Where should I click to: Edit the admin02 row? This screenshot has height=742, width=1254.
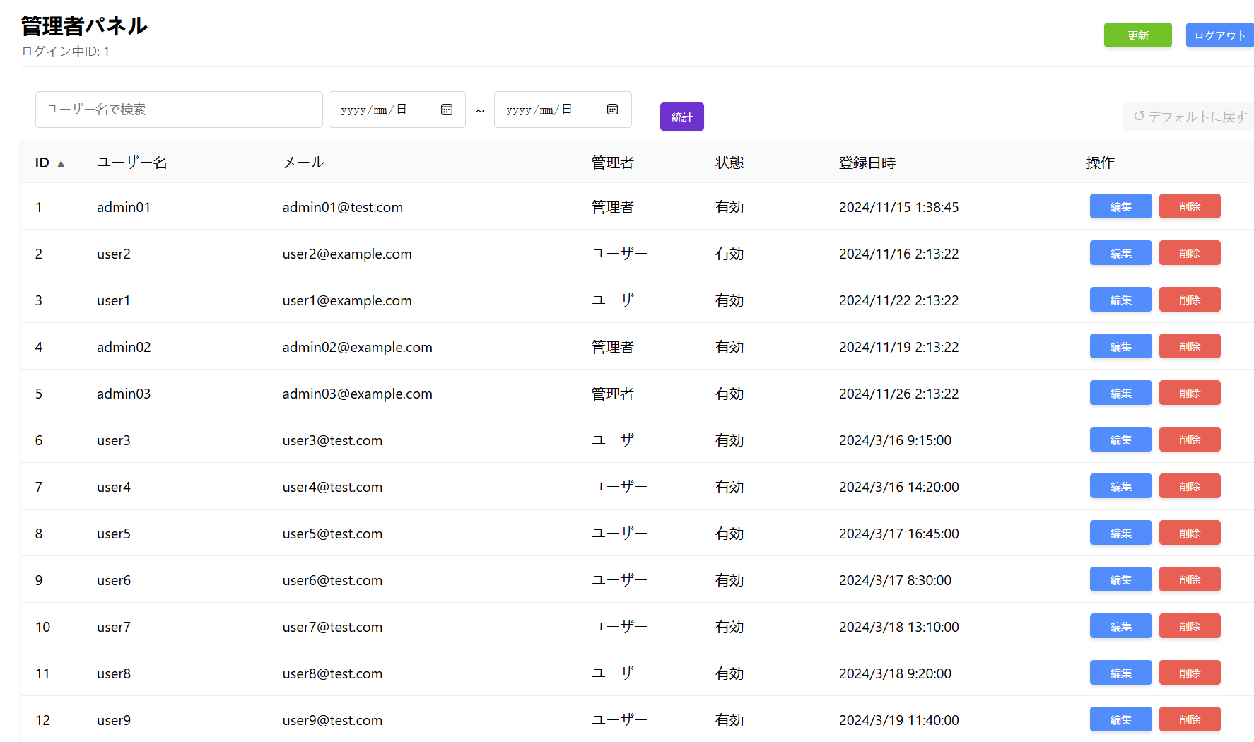[1120, 346]
